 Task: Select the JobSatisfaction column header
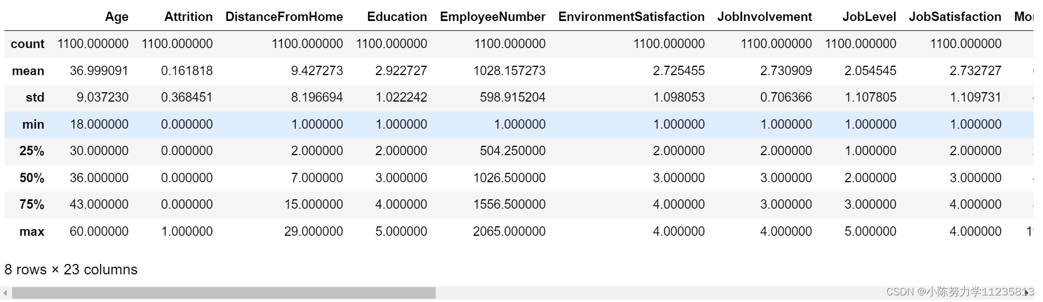955,17
